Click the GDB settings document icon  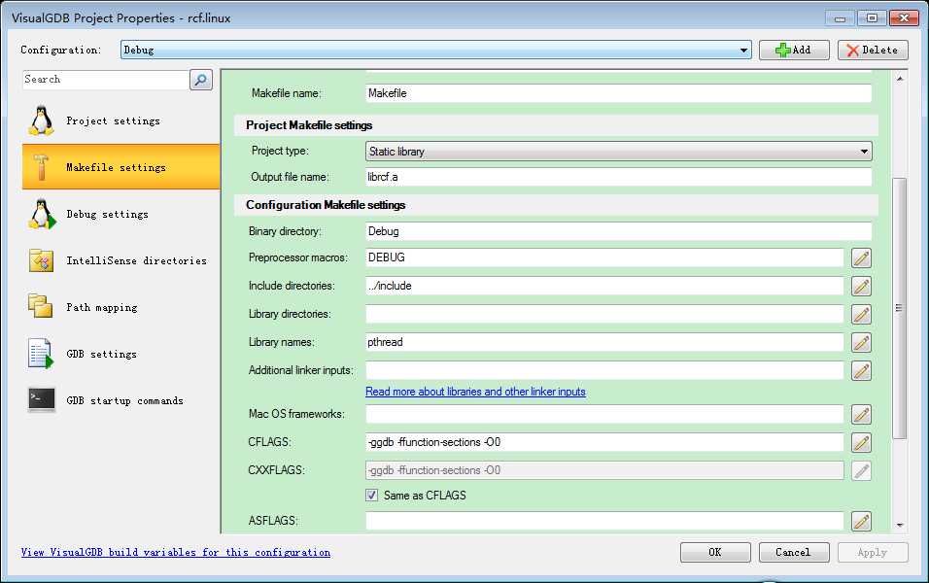(x=40, y=353)
